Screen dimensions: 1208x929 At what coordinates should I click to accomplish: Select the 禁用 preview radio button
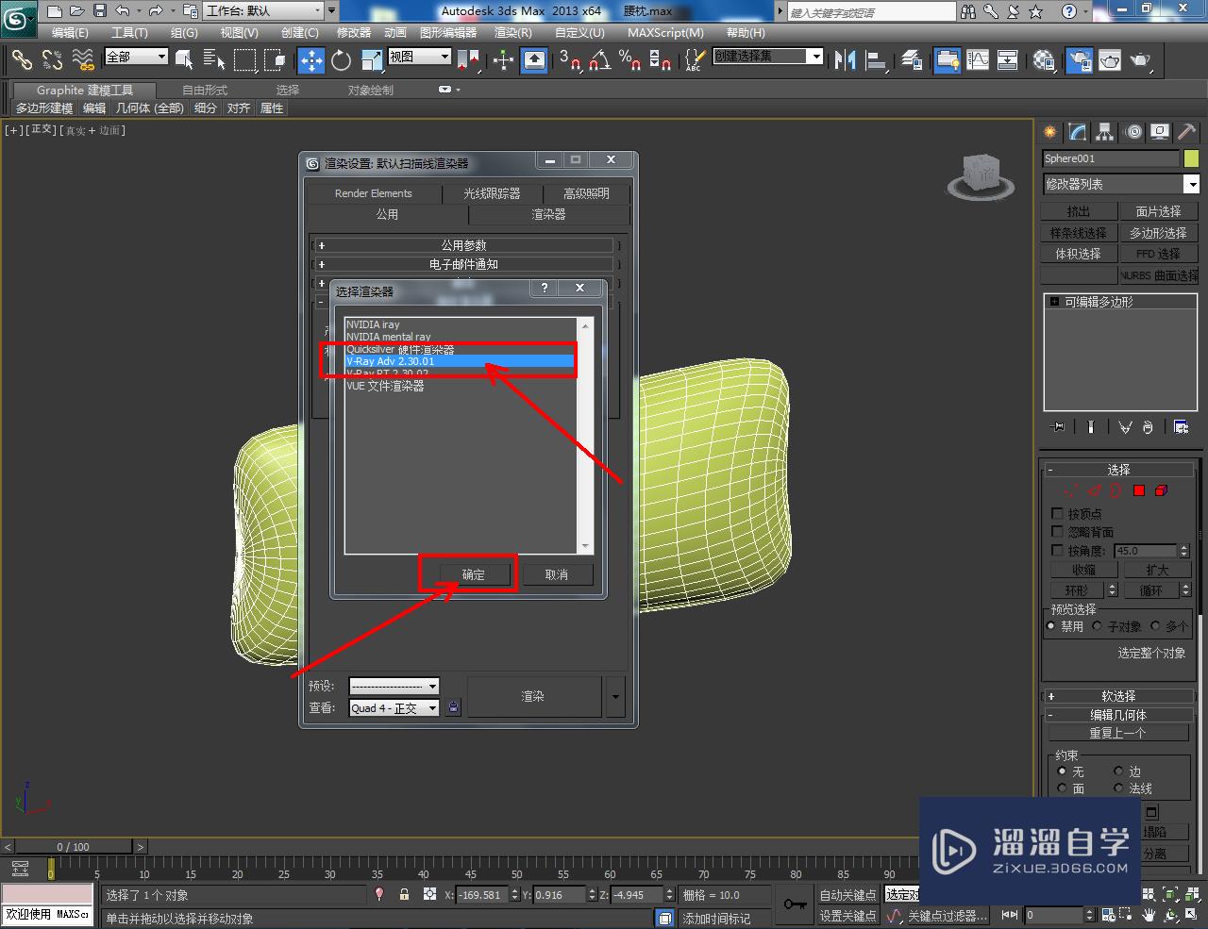point(1051,626)
